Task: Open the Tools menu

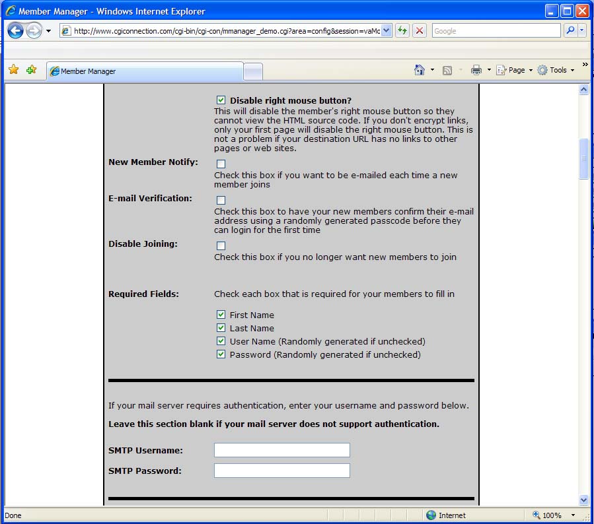Action: (556, 70)
